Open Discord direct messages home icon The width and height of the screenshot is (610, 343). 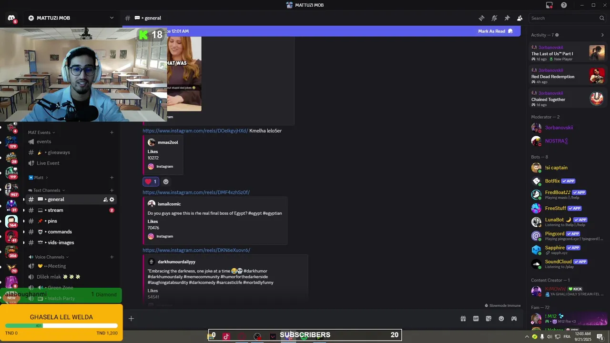11,18
